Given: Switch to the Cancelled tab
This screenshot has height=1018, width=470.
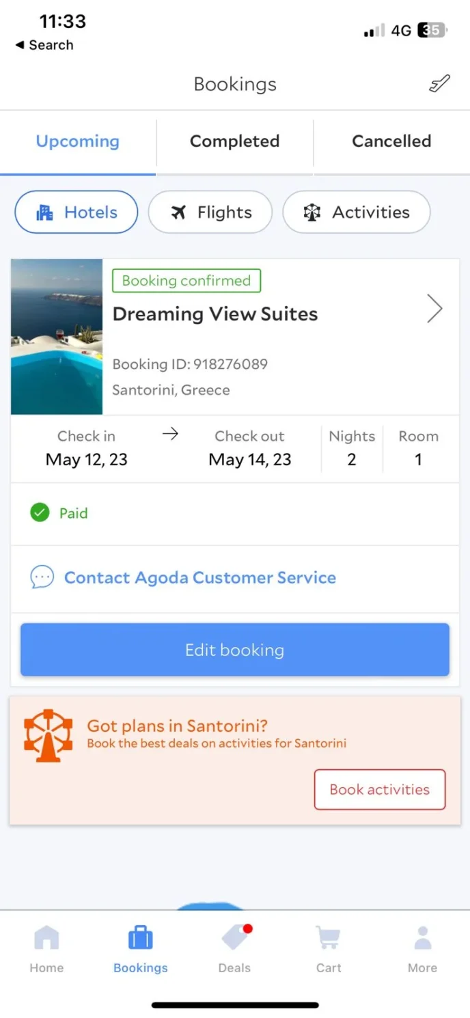Looking at the screenshot, I should point(391,141).
